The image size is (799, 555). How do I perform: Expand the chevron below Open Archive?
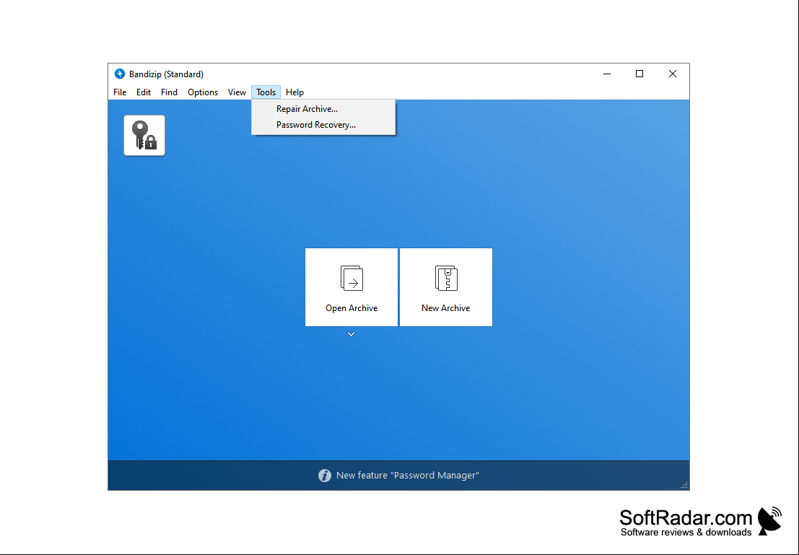(x=351, y=334)
